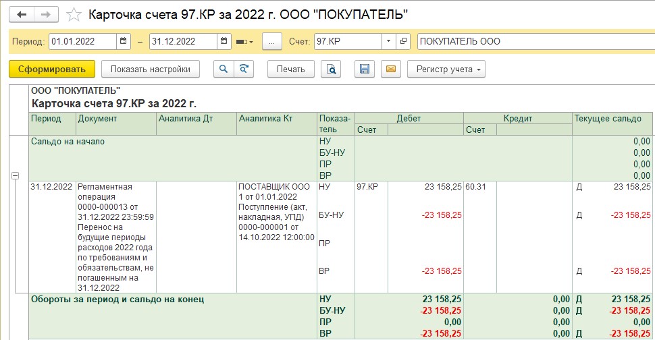The height and width of the screenshot is (340, 655).
Task: Click the find next icon
Action: [x=244, y=69]
